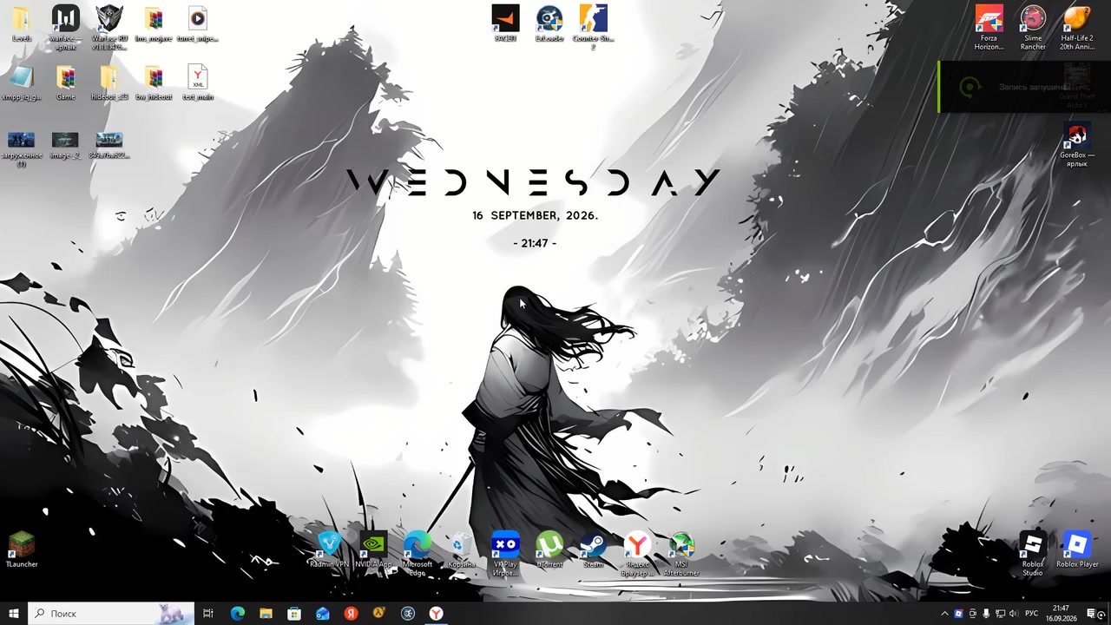
Task: Select the NVIDIA App shortcut
Action: tap(373, 550)
